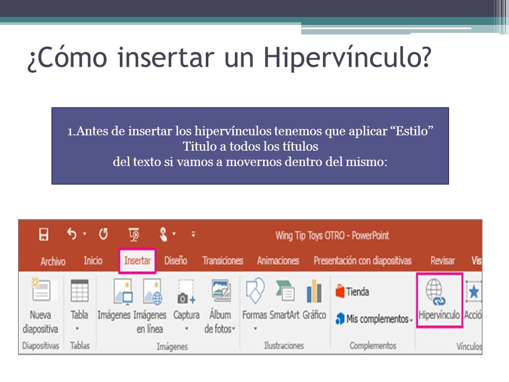Click the Nueva diapositiva label
This screenshot has height=382, width=509.
40,322
